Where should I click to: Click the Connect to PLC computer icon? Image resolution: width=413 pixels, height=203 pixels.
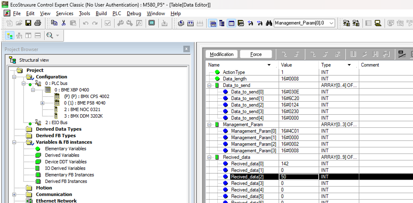(x=378, y=23)
